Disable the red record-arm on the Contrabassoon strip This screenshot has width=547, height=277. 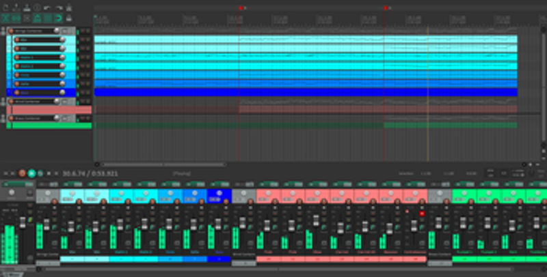[x=422, y=213]
